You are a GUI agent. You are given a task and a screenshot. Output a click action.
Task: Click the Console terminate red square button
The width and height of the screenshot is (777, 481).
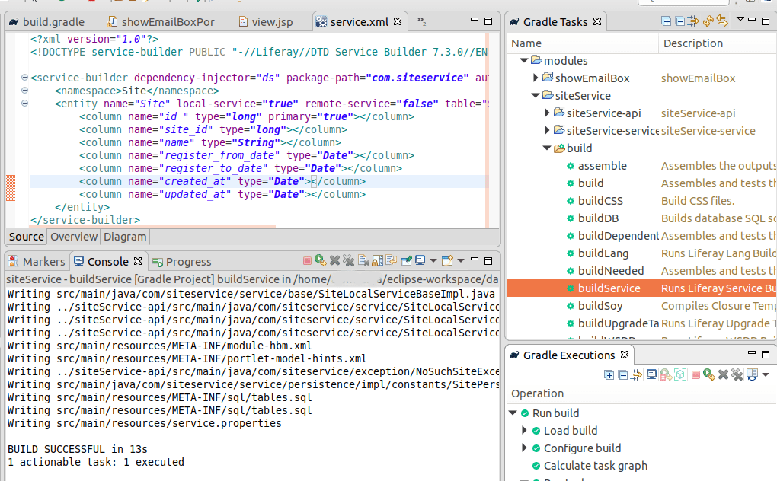click(308, 261)
